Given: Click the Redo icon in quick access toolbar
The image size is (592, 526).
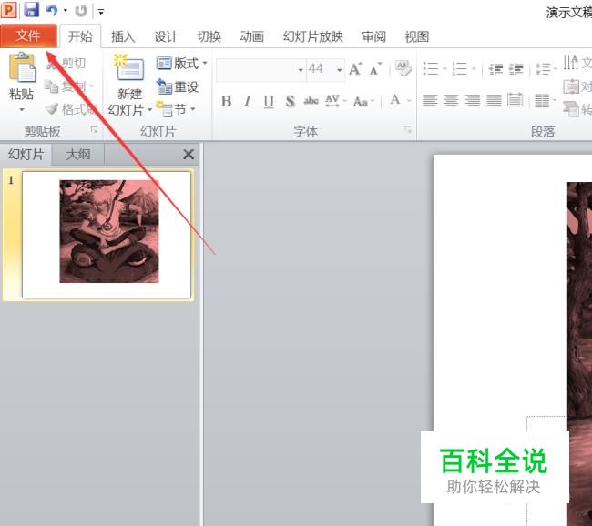Looking at the screenshot, I should click(x=81, y=11).
